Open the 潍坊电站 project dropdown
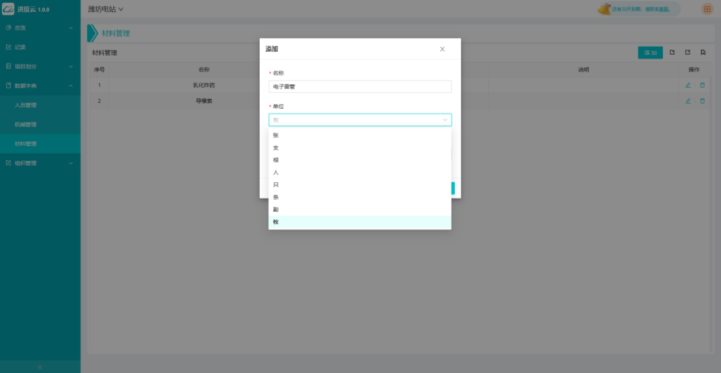The width and height of the screenshot is (721, 373). coord(105,9)
